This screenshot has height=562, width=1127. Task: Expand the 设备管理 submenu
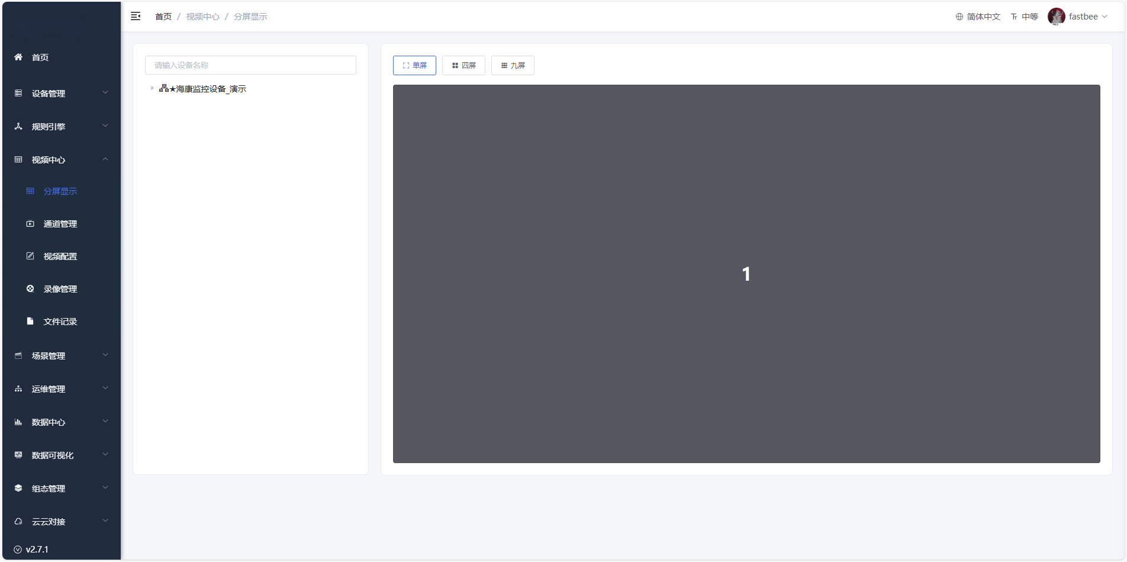[x=62, y=94]
